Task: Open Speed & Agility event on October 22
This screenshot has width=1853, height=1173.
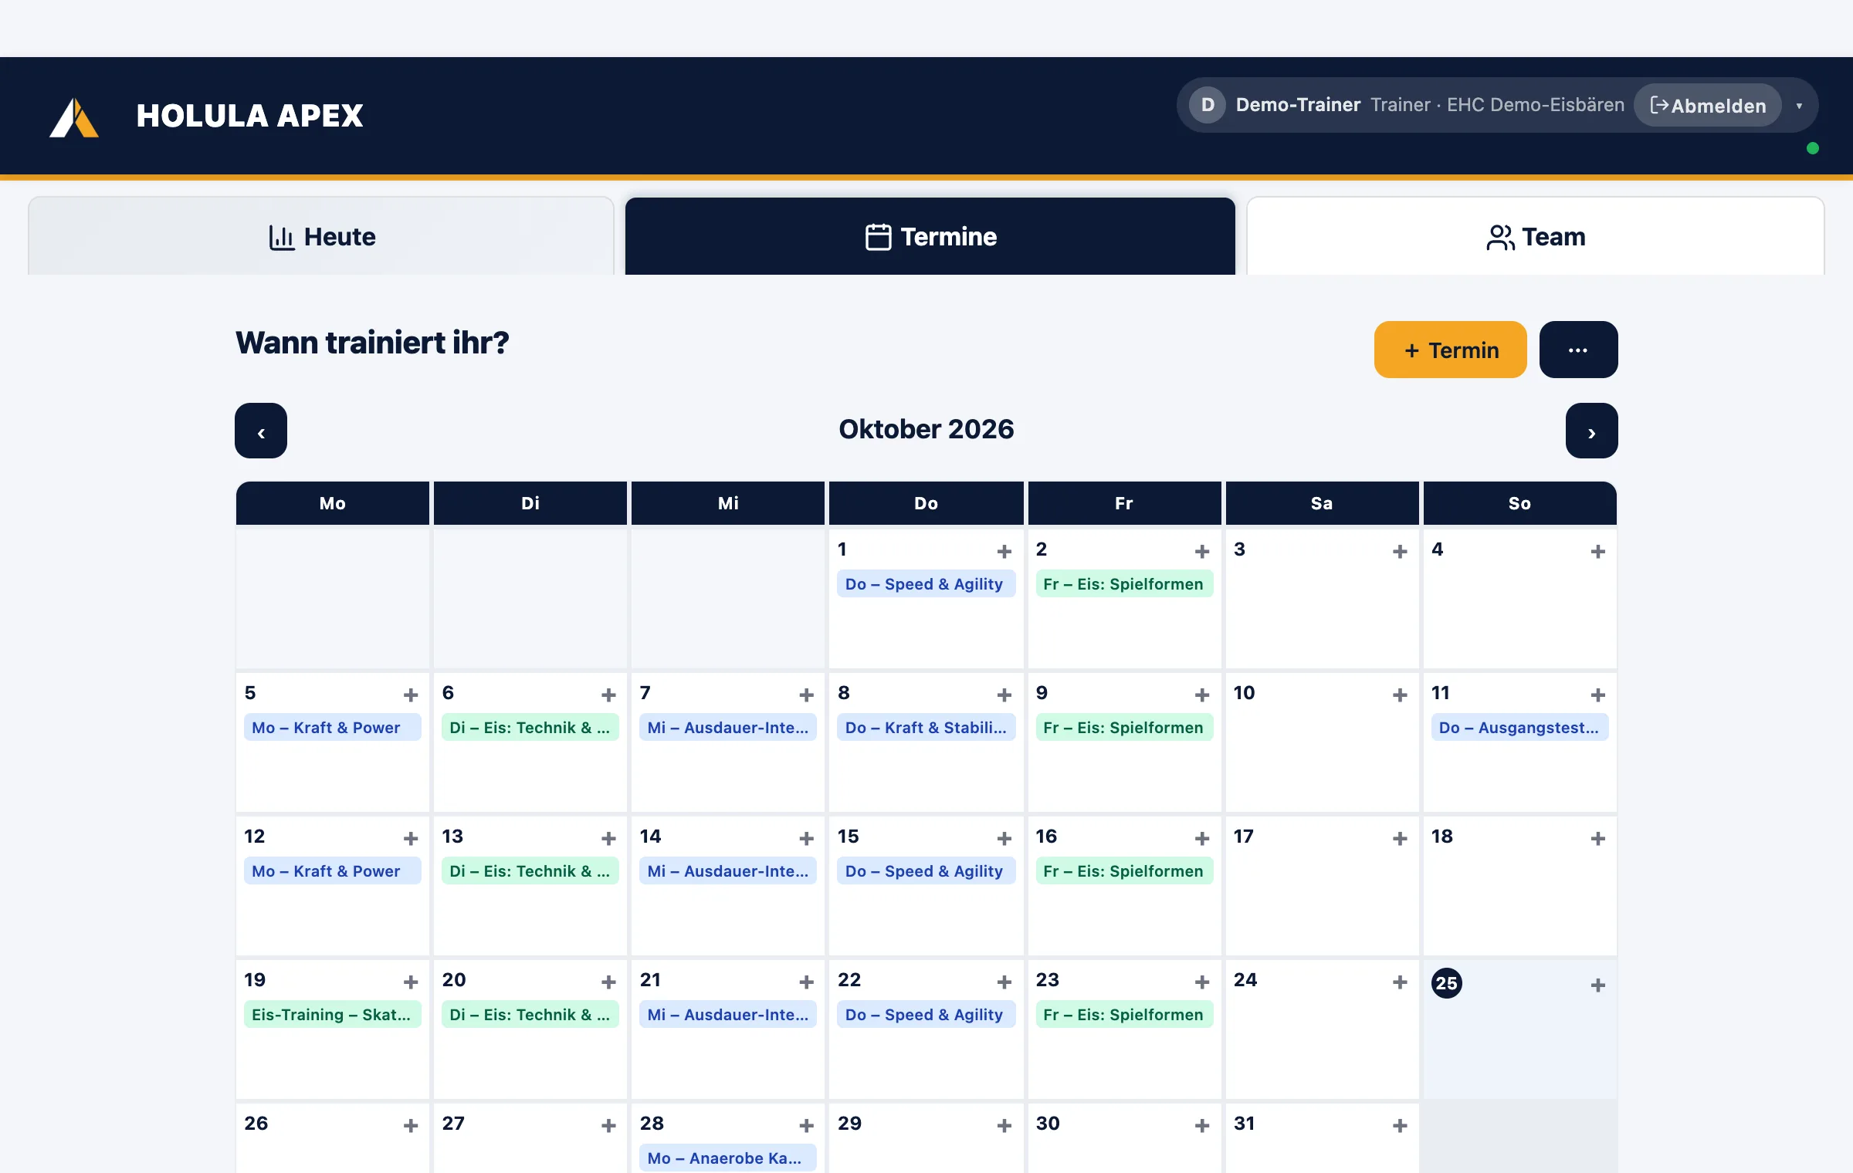Action: pyautogui.click(x=926, y=1015)
